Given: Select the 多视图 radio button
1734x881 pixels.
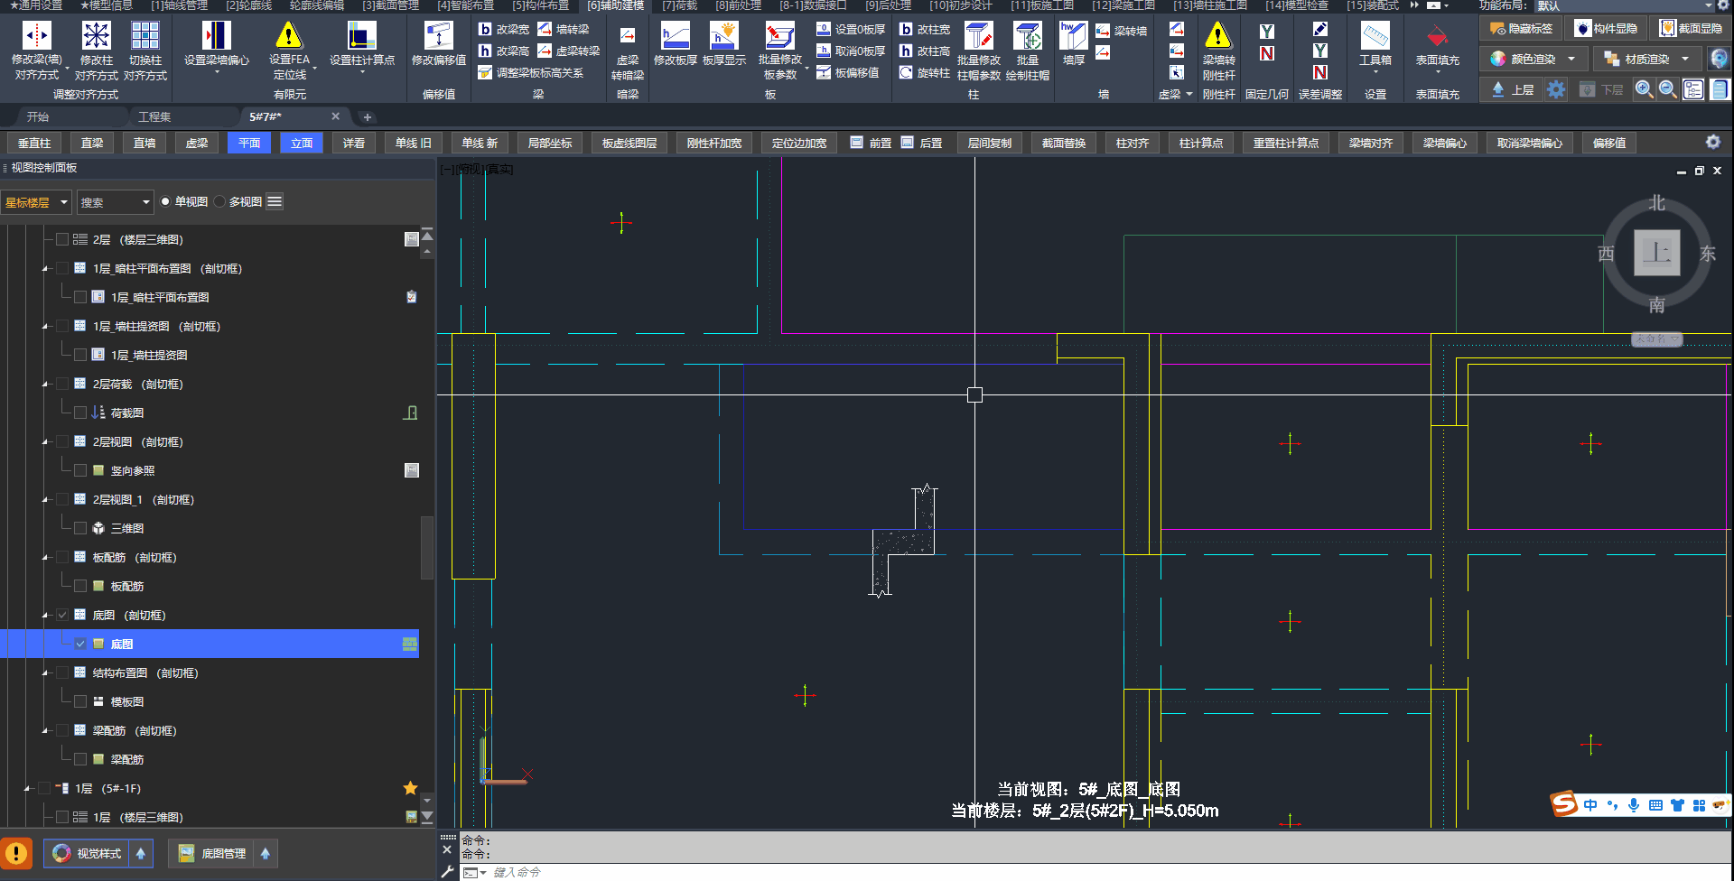Looking at the screenshot, I should pos(220,202).
